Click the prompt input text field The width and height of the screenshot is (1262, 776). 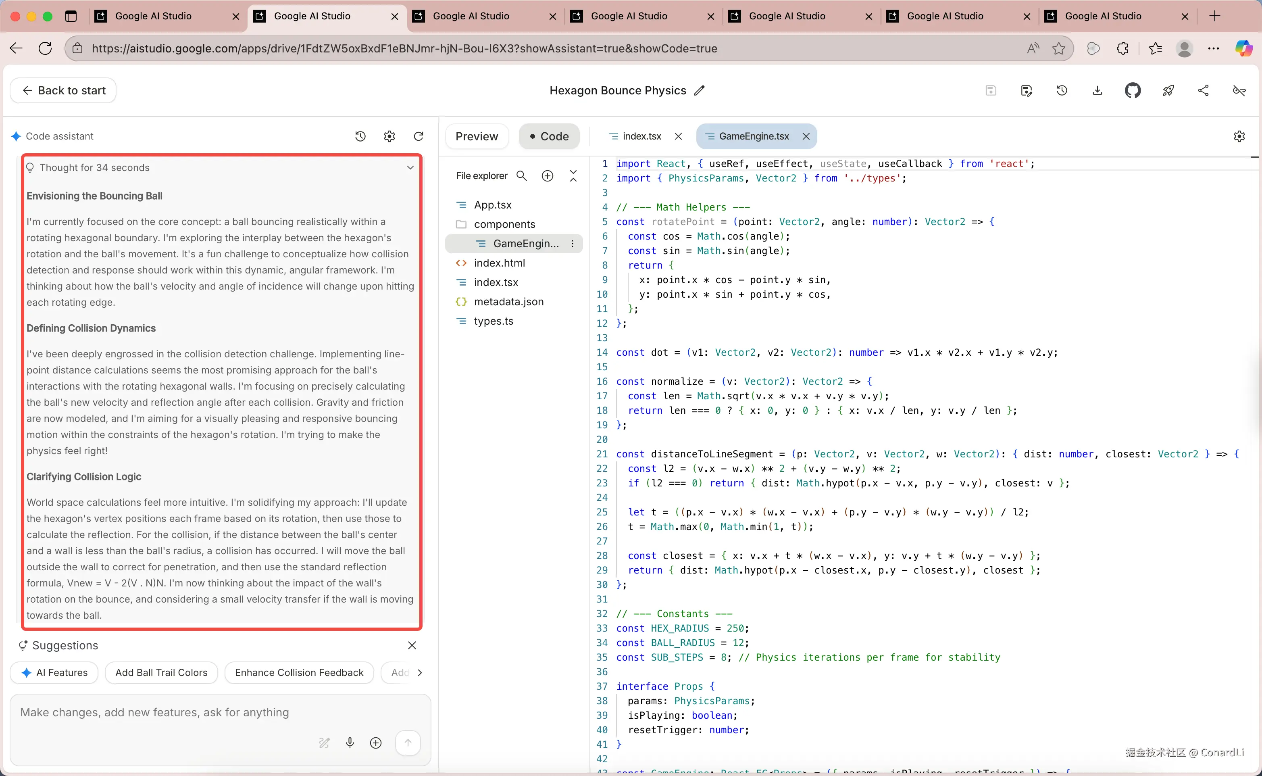point(221,712)
